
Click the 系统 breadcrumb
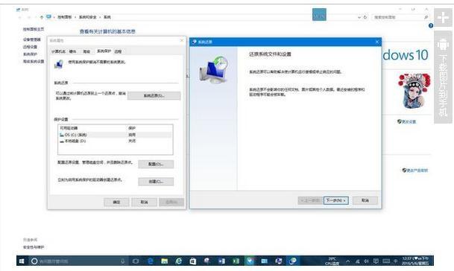107,17
